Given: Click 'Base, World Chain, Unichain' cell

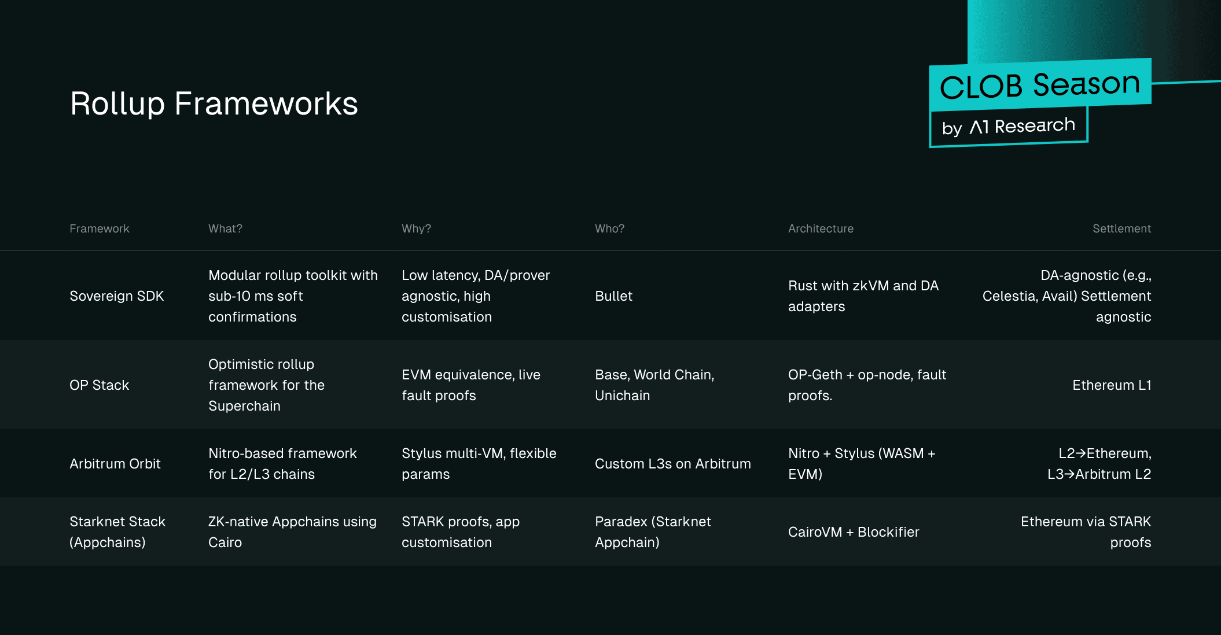Looking at the screenshot, I should coord(654,385).
